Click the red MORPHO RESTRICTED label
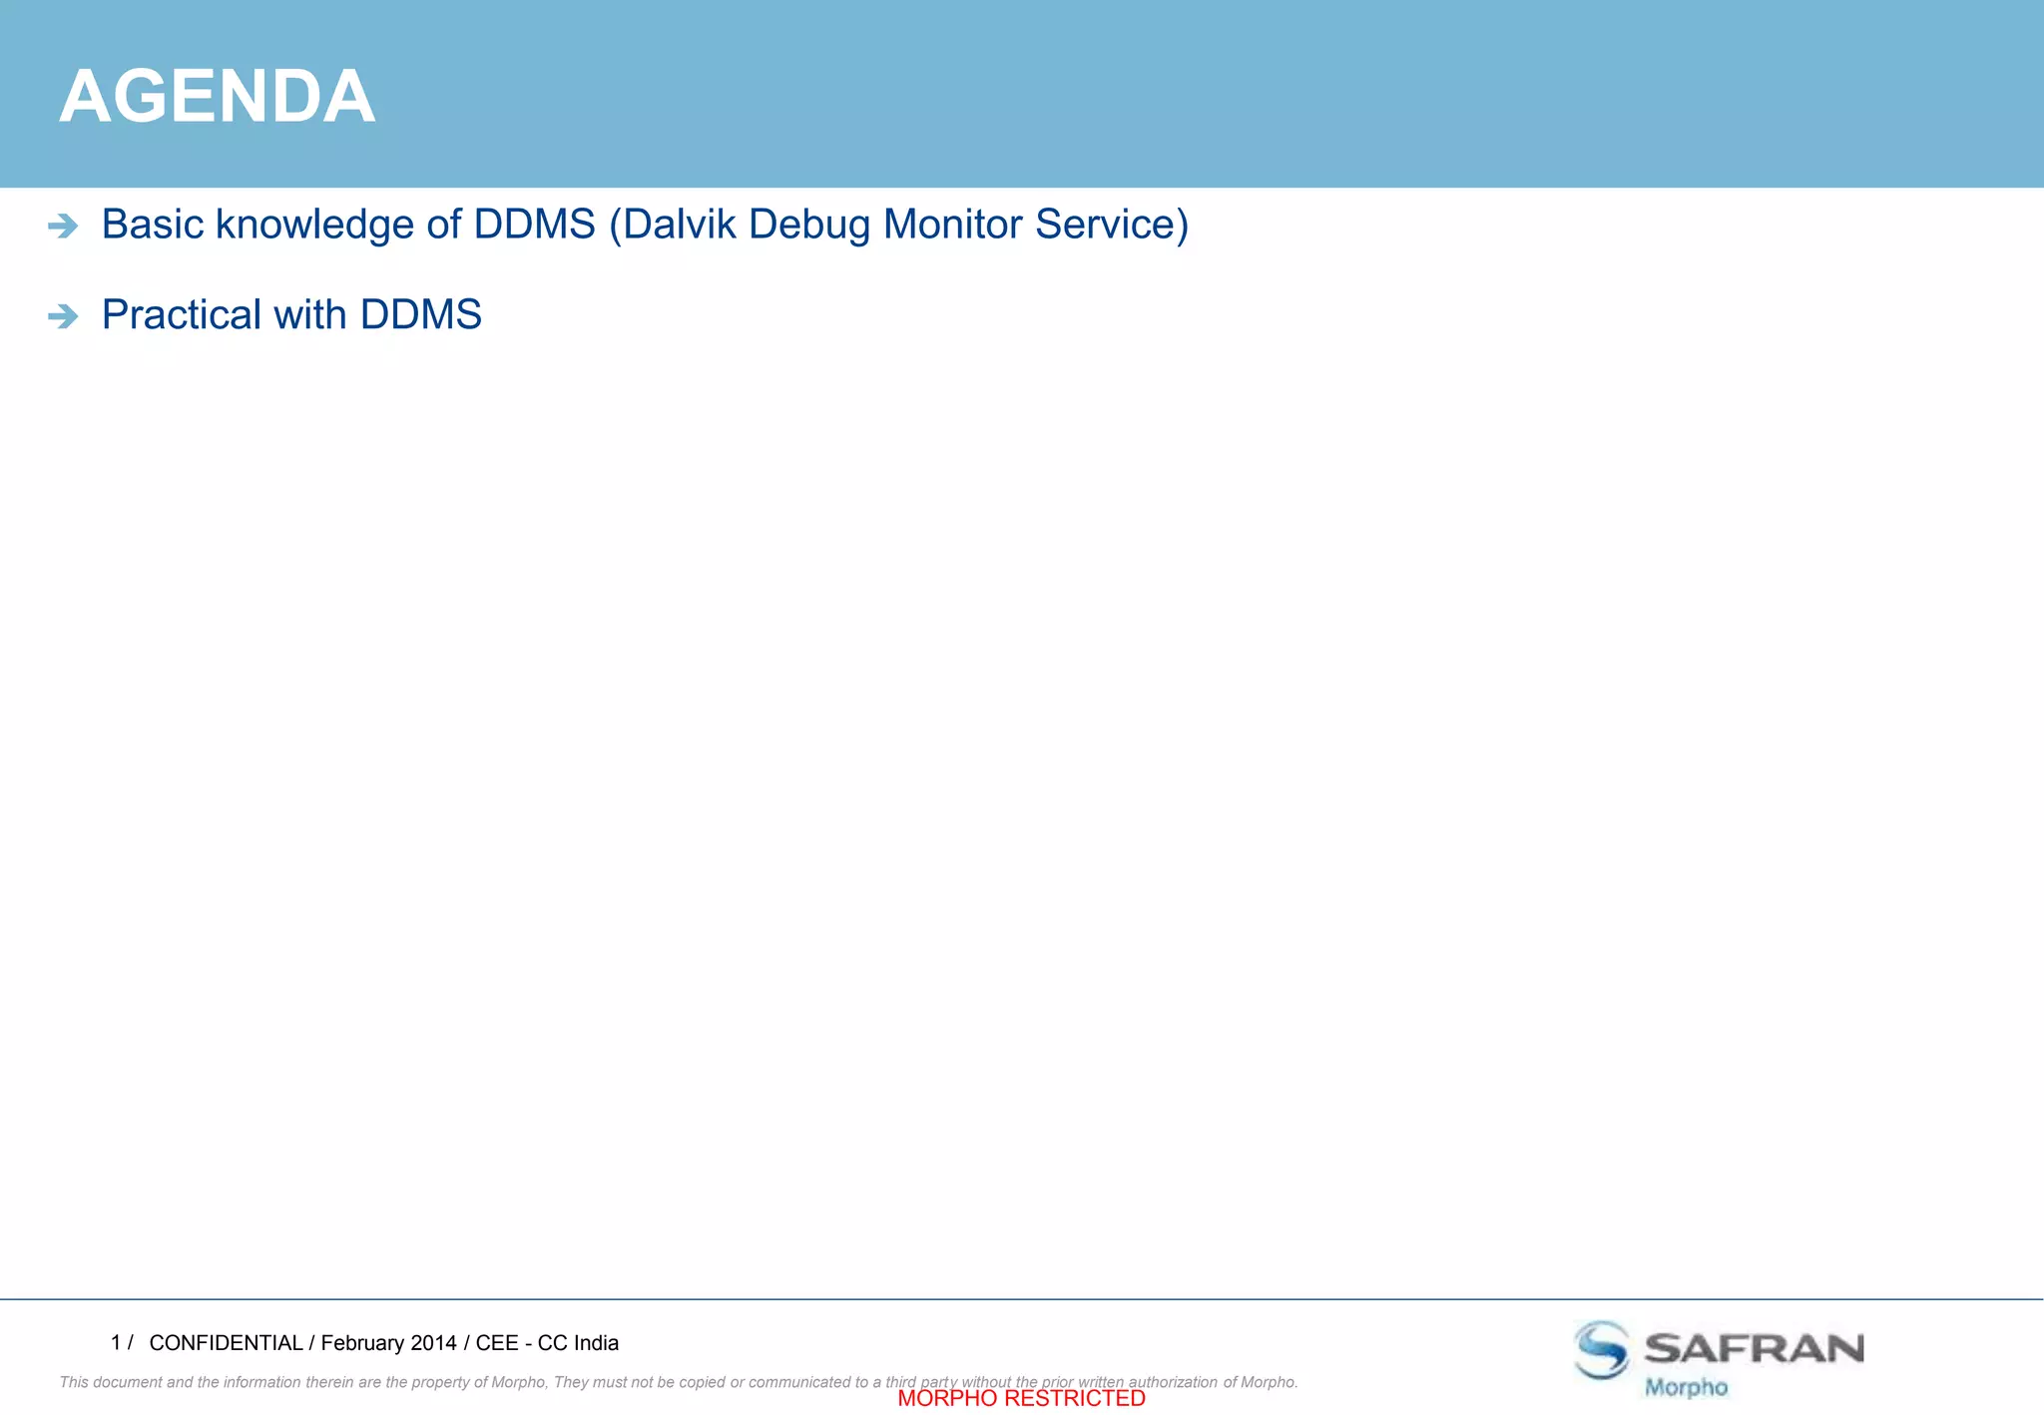The height and width of the screenshot is (1415, 2044). (1021, 1399)
